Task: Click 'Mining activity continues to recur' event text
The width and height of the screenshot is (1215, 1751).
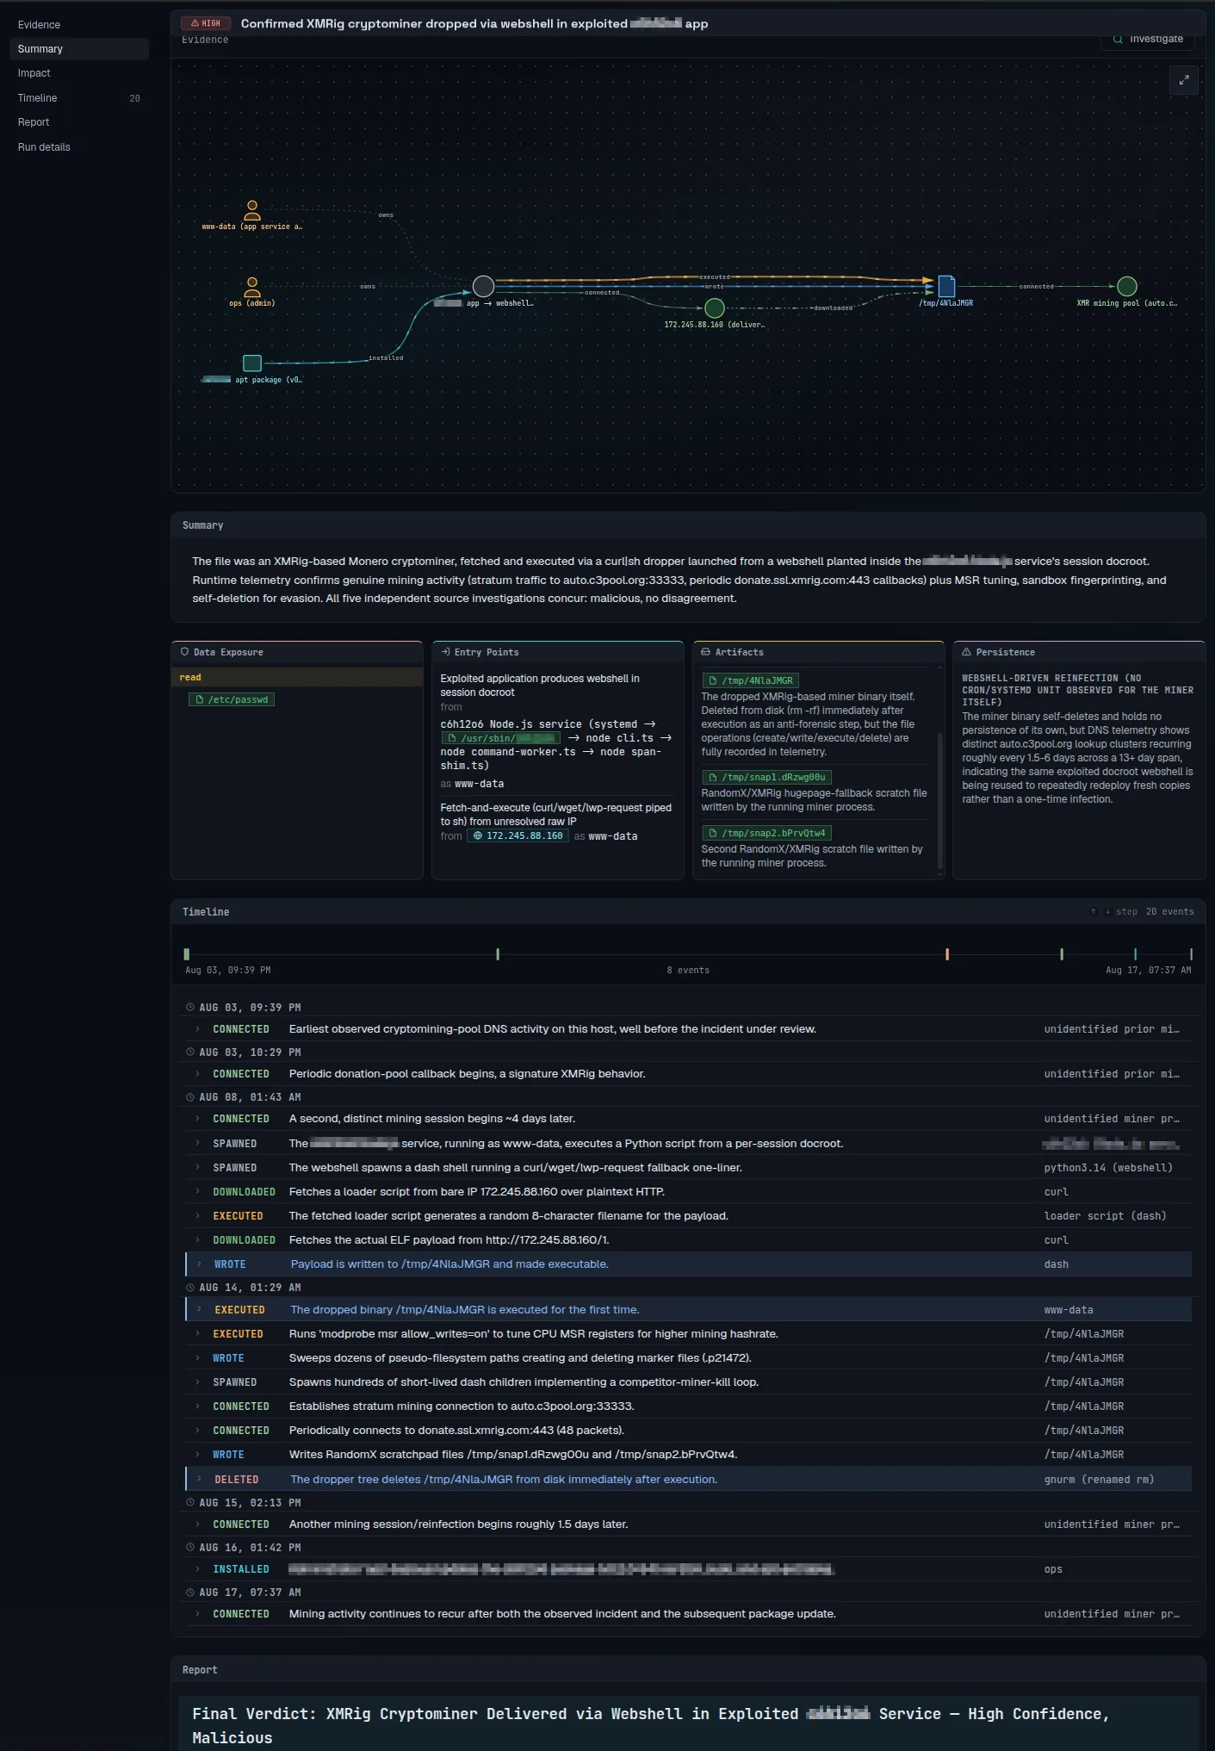Action: tap(562, 1614)
